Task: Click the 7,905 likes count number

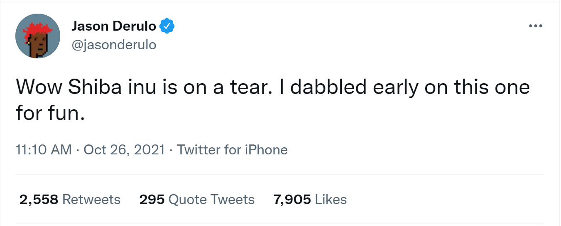Action: pos(292,200)
